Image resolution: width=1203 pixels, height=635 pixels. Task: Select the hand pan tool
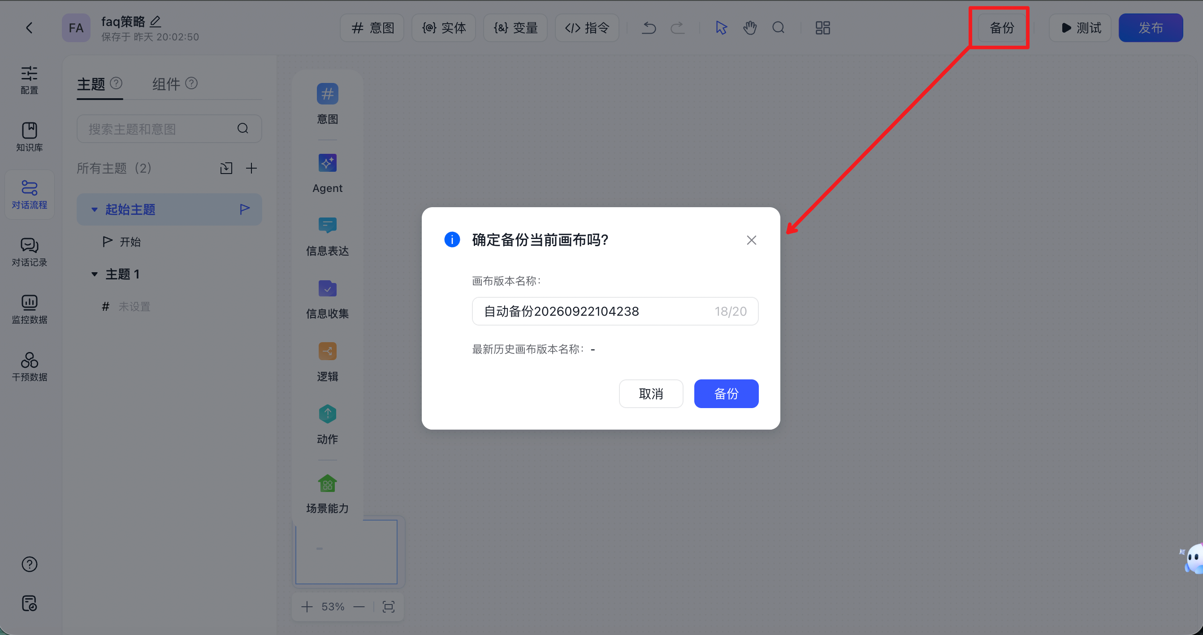[749, 28]
